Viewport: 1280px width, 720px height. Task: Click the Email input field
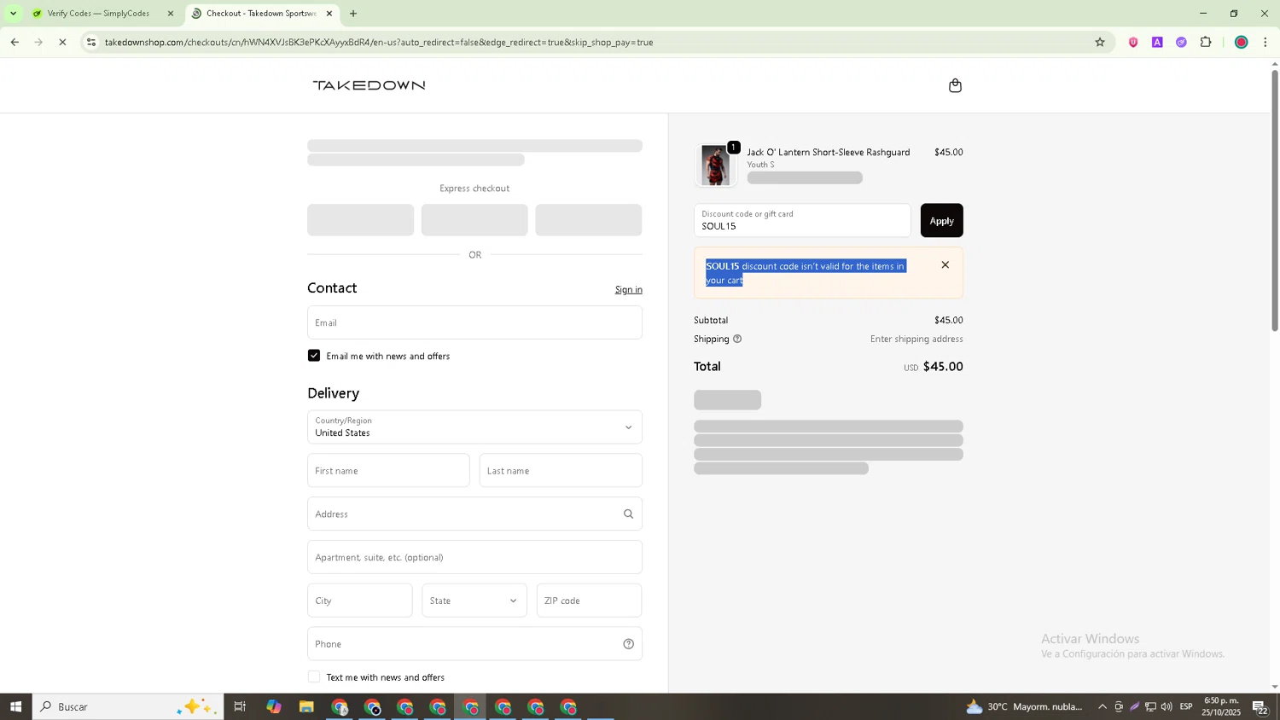pos(474,322)
